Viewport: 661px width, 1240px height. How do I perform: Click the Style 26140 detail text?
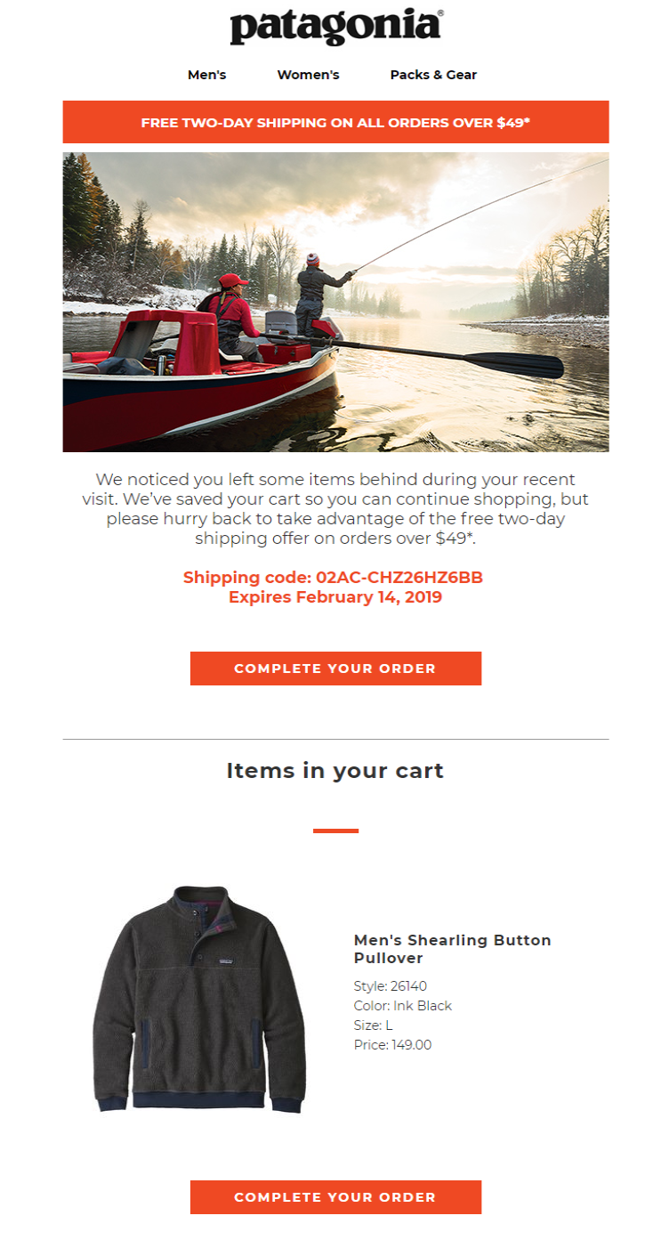(x=390, y=985)
